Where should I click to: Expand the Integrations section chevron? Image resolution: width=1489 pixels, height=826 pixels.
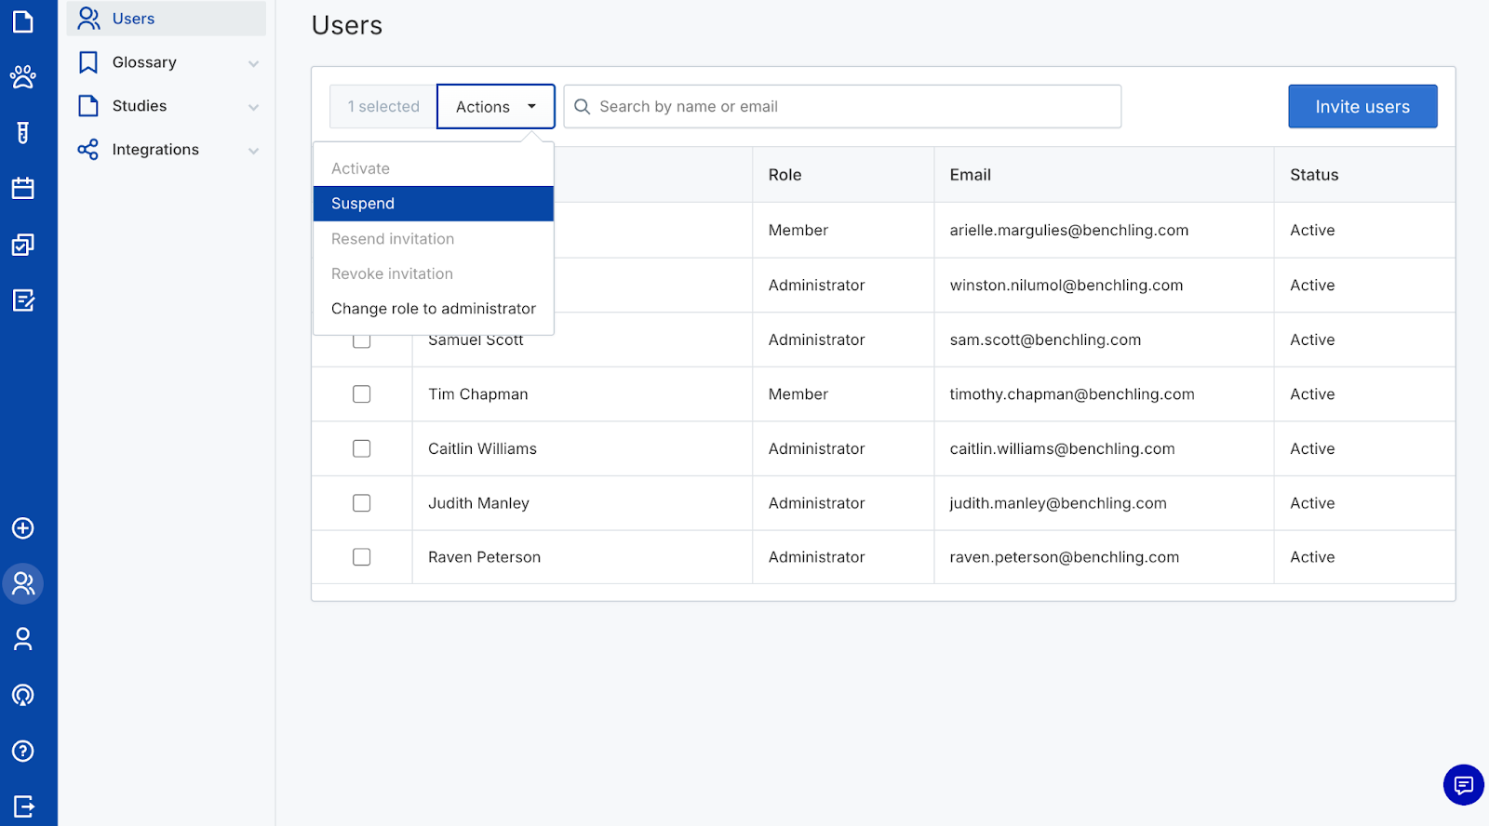(x=253, y=151)
